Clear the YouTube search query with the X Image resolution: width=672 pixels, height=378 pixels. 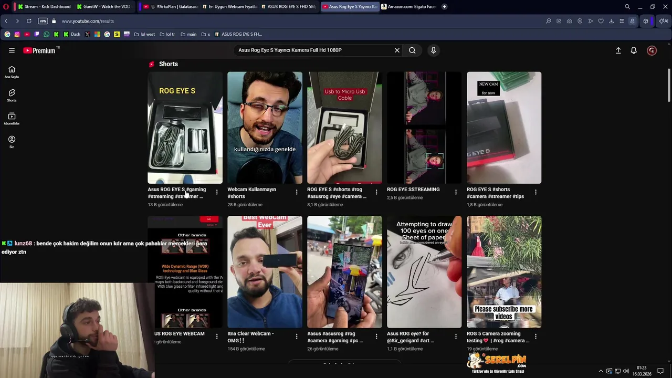point(397,50)
